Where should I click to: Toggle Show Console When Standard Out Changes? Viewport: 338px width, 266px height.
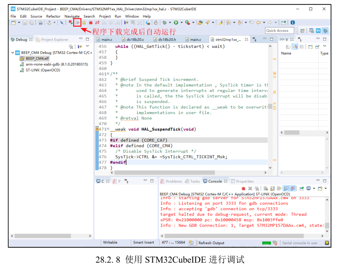[286, 188]
